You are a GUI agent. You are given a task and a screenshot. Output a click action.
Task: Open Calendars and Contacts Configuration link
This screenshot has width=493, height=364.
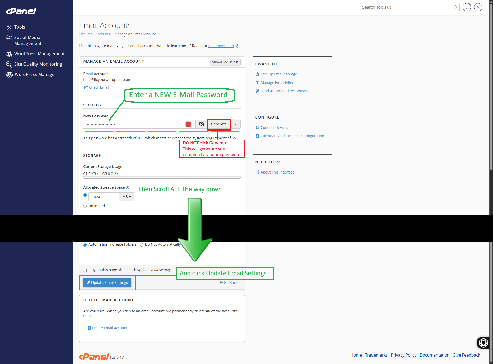[292, 136]
